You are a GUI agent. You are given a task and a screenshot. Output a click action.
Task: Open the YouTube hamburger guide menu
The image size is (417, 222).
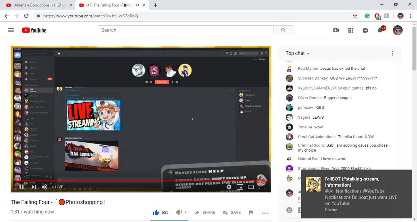(x=11, y=30)
